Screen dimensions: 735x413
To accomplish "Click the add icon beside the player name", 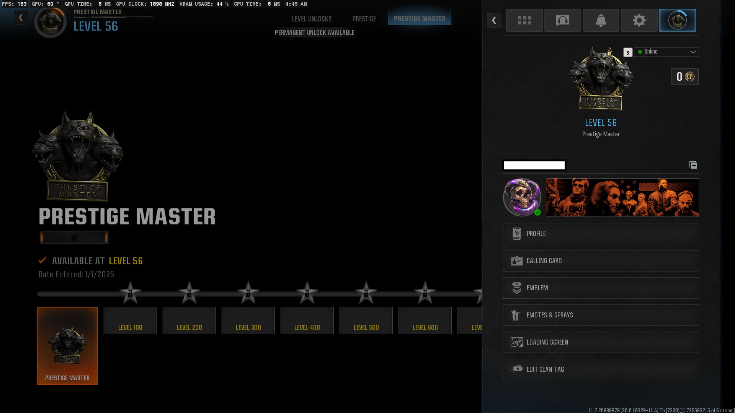I will [x=693, y=165].
